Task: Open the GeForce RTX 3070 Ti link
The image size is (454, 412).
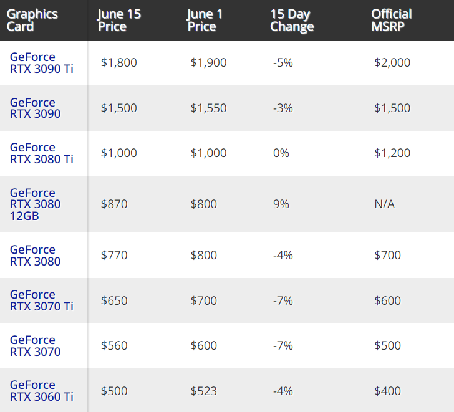Action: tap(41, 300)
